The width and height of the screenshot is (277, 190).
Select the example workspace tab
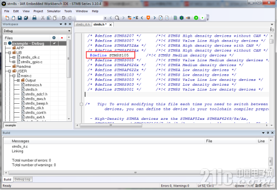tap(11, 125)
